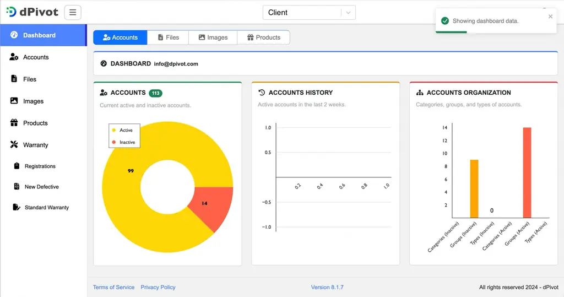Open Registrations under Warranty
The image size is (564, 297).
[x=43, y=166]
